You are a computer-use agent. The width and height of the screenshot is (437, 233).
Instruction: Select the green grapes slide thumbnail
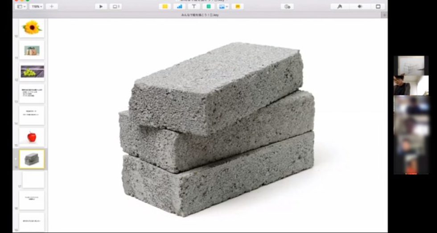pos(32,71)
